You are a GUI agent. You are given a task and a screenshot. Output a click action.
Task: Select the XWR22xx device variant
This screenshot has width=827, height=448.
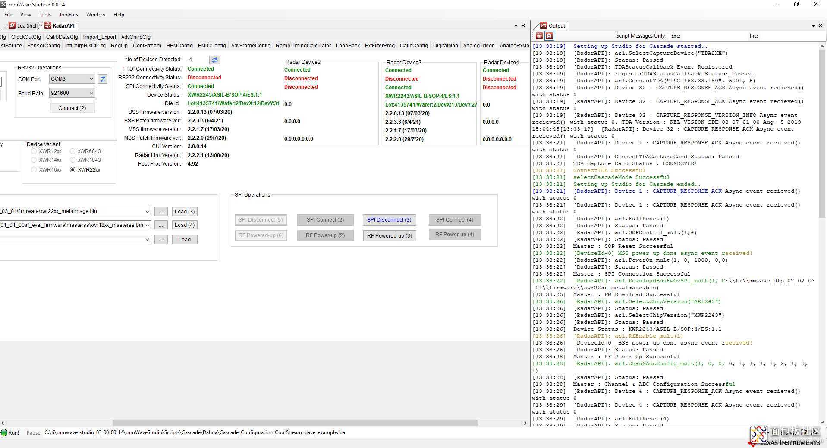click(x=72, y=170)
